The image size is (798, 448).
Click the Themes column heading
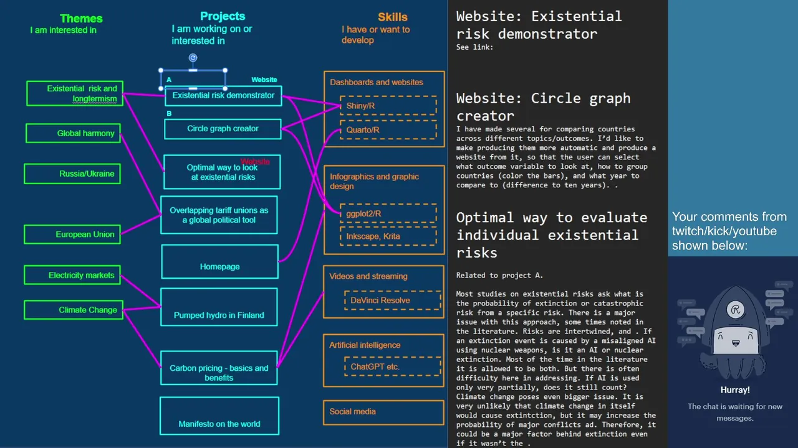(x=81, y=19)
